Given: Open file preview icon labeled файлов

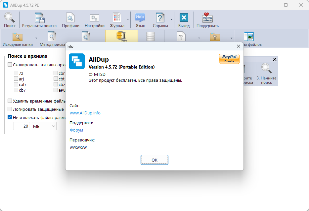Looking at the screenshot, I should (x=249, y=37).
